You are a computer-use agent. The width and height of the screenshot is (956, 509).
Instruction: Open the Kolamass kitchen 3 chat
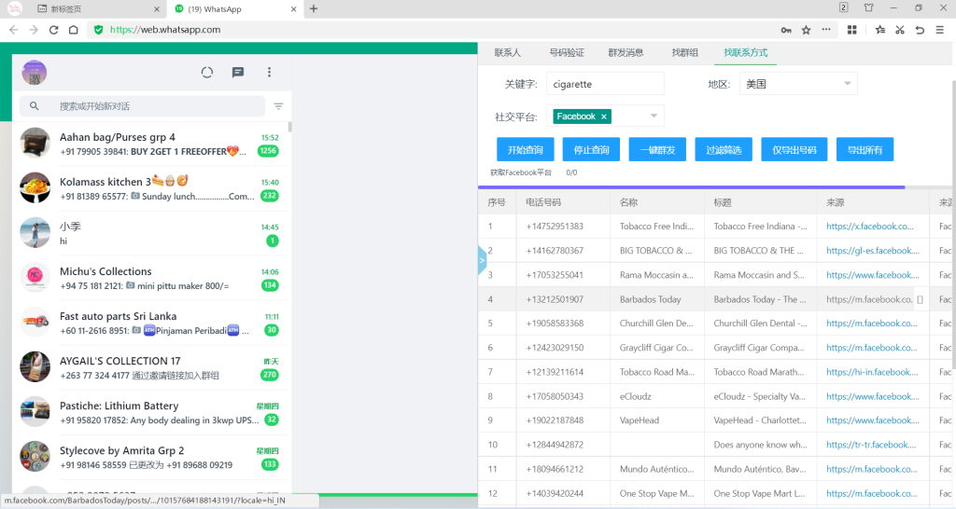pyautogui.click(x=151, y=187)
